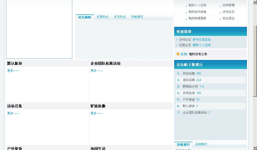
Task: Click the yellow 公告 announcement icon
Action: [x=178, y=54]
